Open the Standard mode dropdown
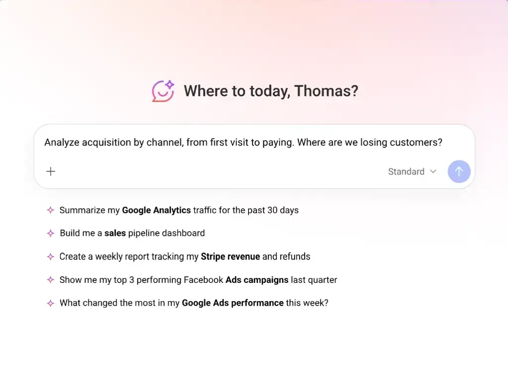This screenshot has height=375, width=508. point(412,171)
